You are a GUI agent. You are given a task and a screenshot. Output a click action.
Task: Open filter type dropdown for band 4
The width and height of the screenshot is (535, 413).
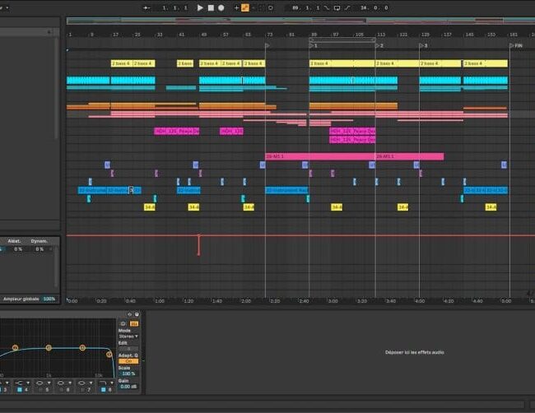point(22,383)
